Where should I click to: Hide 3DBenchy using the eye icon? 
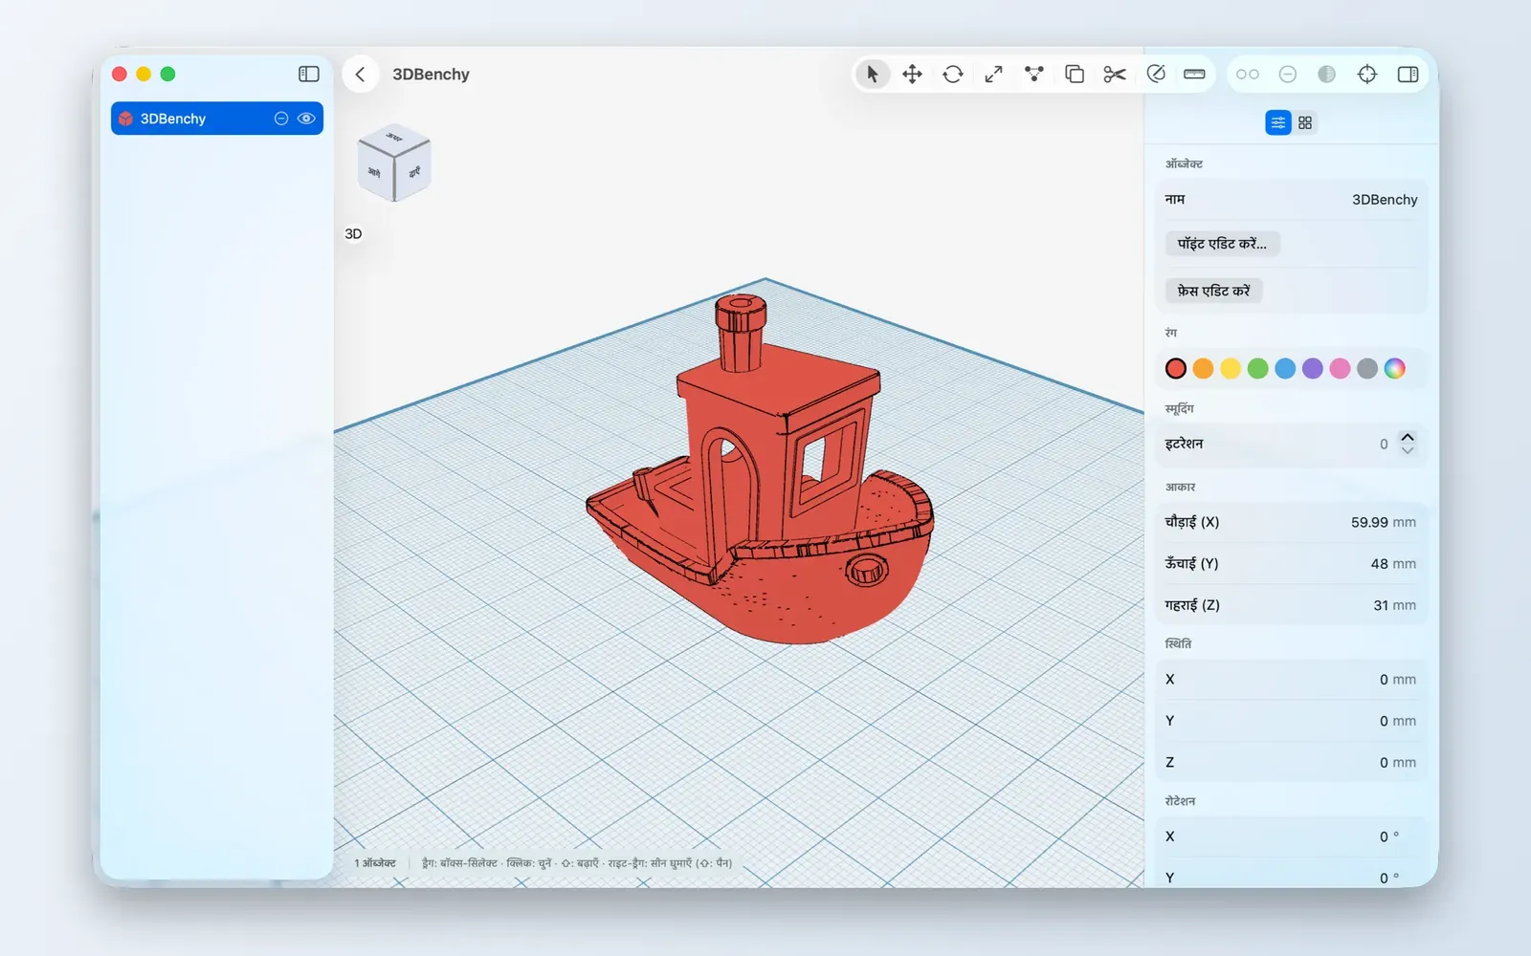(x=306, y=119)
